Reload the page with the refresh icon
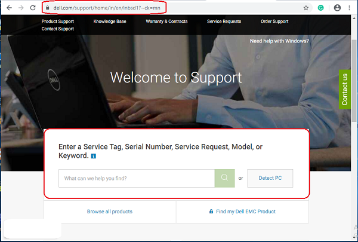The image size is (358, 242). point(33,8)
